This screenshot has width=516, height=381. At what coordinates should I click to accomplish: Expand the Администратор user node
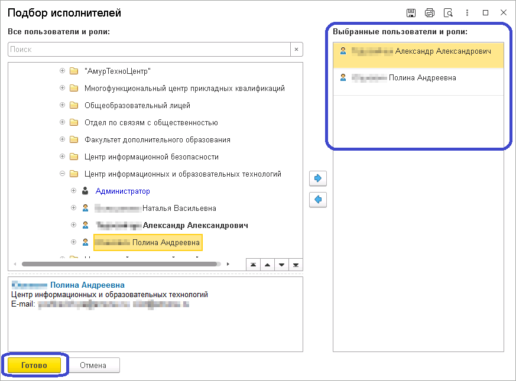point(74,191)
